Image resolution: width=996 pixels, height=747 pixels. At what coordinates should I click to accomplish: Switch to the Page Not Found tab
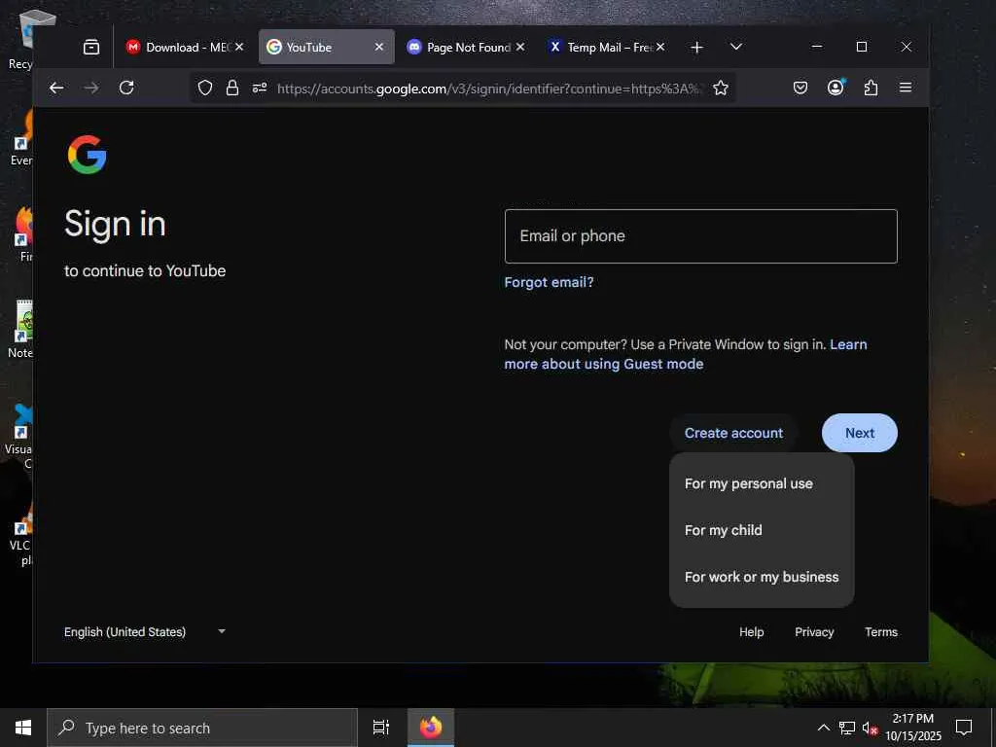coord(467,47)
